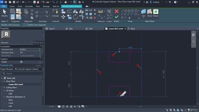Viewport: 199px width, 112px height.
Task: Pick the Ellipse draw tool
Action: click(x=122, y=17)
